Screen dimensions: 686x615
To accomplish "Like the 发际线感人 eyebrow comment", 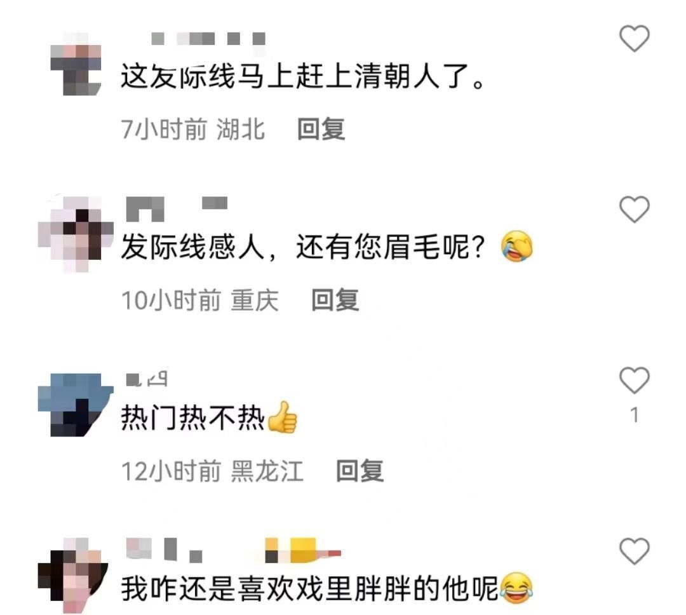I will pos(635,209).
